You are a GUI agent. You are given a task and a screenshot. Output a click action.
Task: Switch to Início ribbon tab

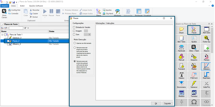(x=13, y=6)
